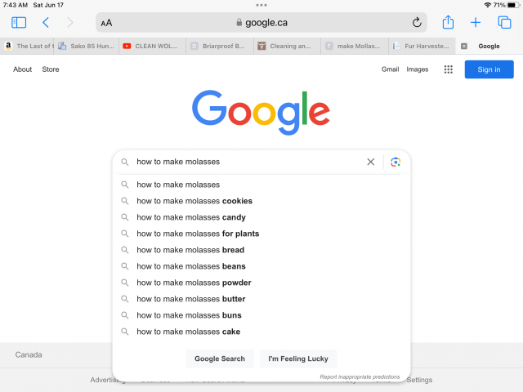Show the tab overview grid
This screenshot has height=392, width=523.
tap(504, 23)
